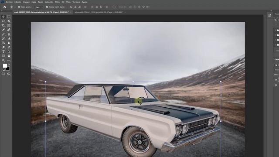Select the Type tool
The width and height of the screenshot is (279, 157).
3,51
